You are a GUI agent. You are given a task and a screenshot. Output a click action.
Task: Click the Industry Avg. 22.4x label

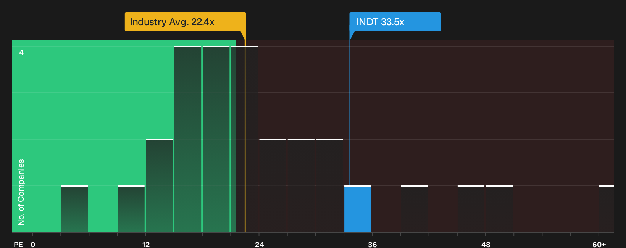point(185,22)
